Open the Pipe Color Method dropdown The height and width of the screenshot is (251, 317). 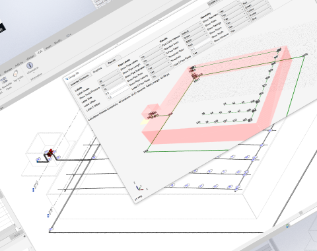pos(192,28)
